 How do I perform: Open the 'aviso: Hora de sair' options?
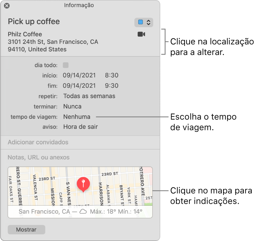pos(80,127)
